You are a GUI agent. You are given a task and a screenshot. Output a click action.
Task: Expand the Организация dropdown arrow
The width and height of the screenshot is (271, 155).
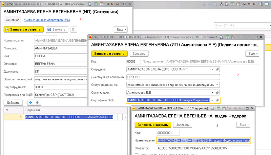coord(212,92)
